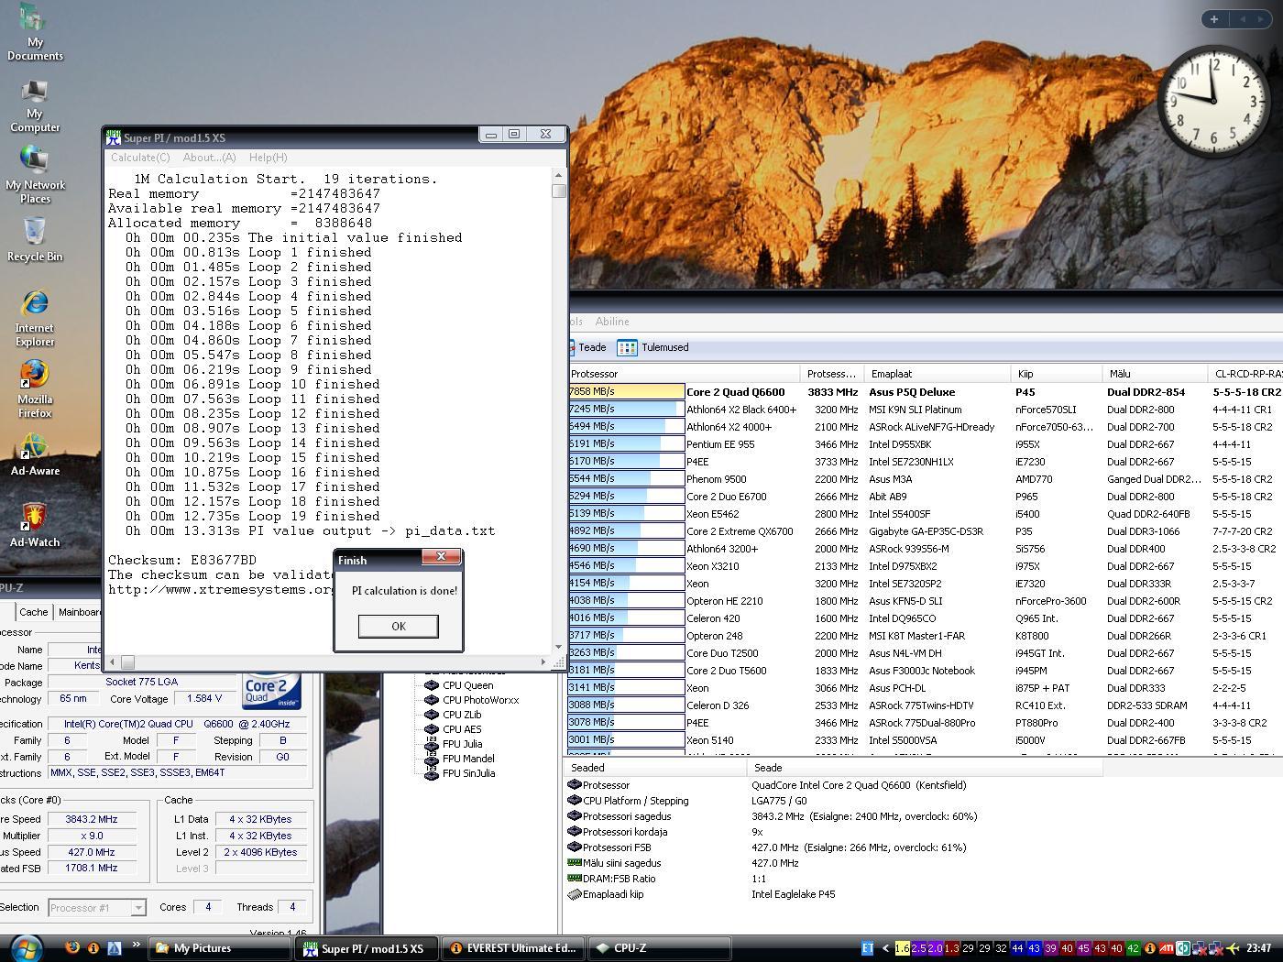Image resolution: width=1283 pixels, height=962 pixels.
Task: Switch to Super PI taskbar button
Action: 366,948
